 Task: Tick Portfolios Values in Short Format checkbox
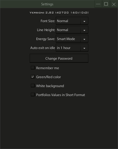pos(33,95)
